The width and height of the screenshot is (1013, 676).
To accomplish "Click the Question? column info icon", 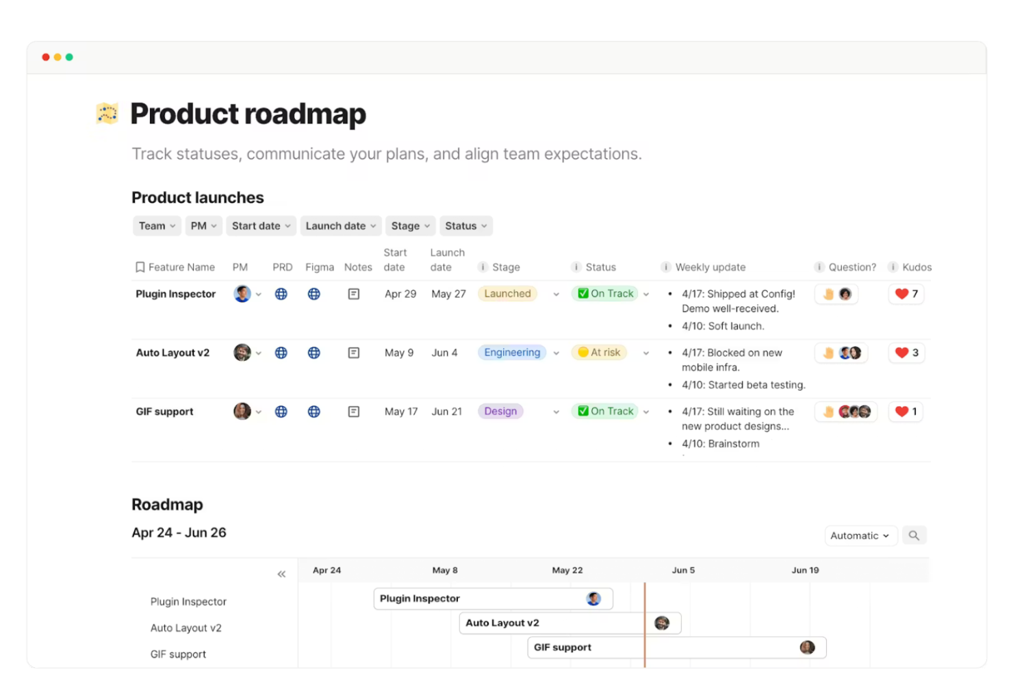I will pos(819,267).
